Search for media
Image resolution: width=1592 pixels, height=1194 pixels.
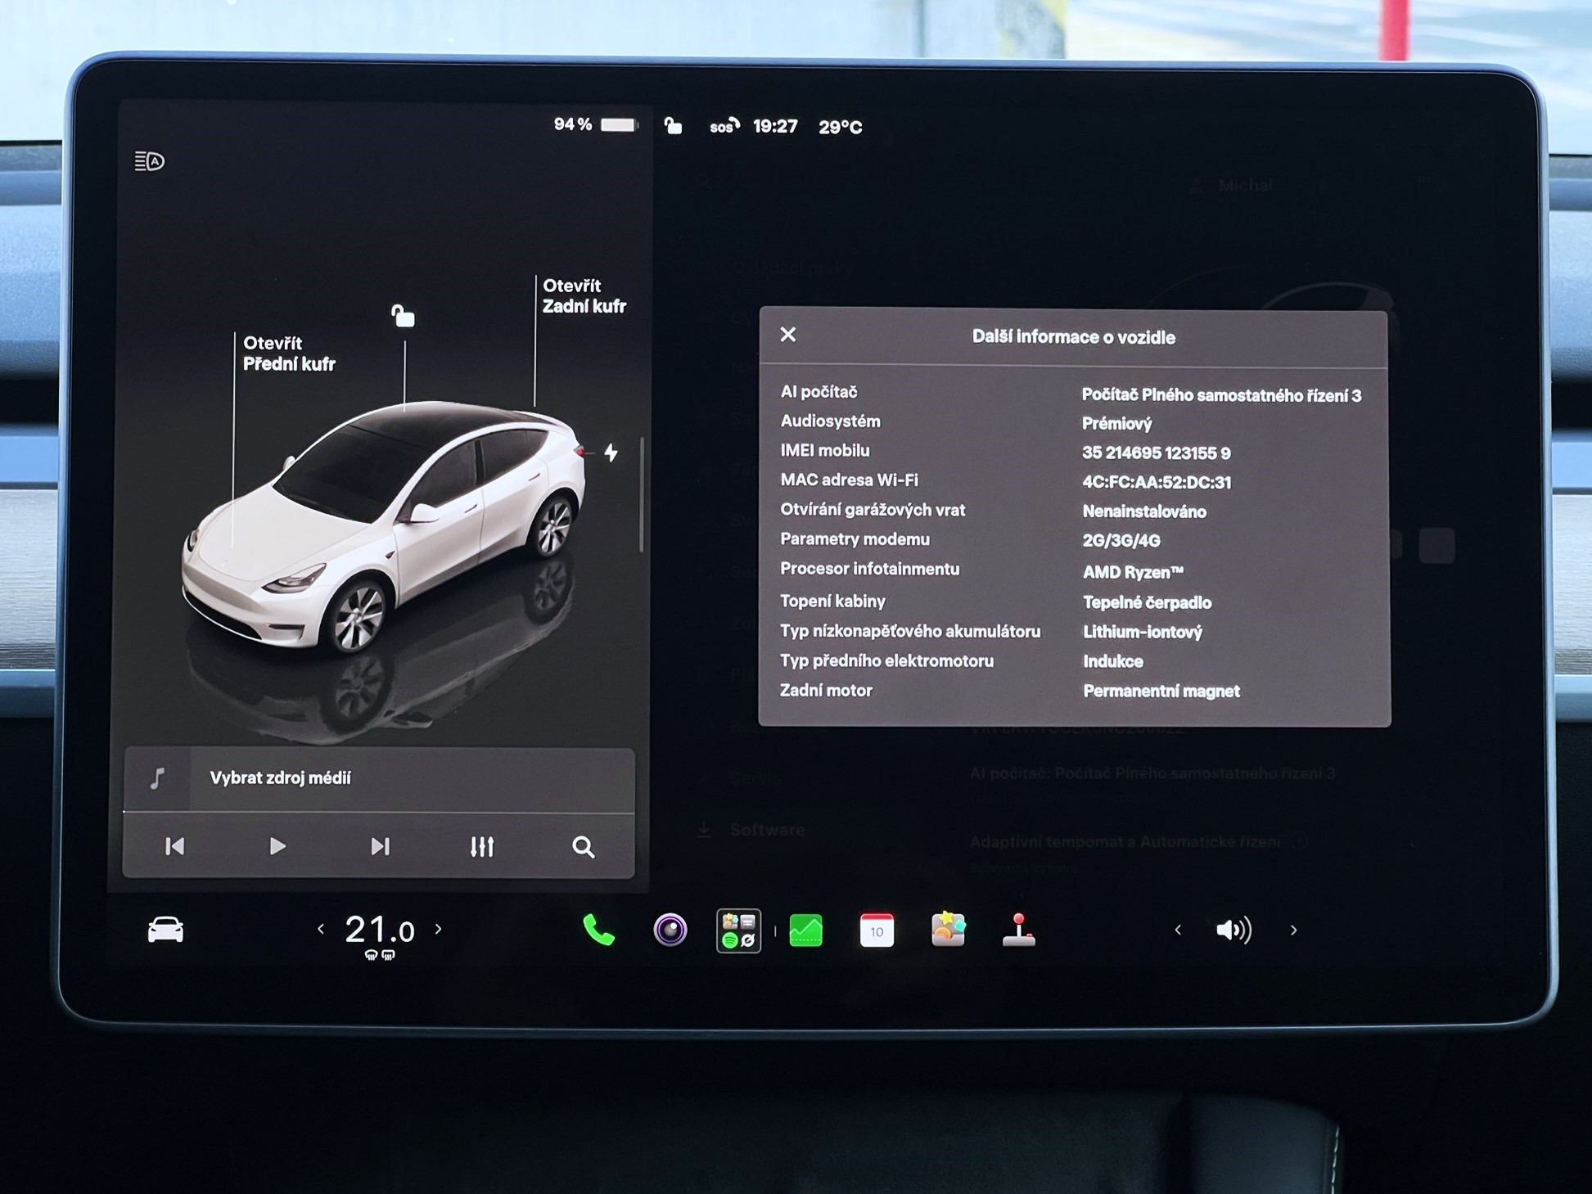[583, 847]
